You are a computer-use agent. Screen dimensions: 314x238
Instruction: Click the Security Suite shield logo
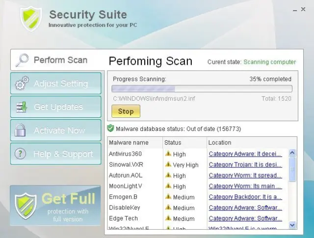click(x=31, y=19)
